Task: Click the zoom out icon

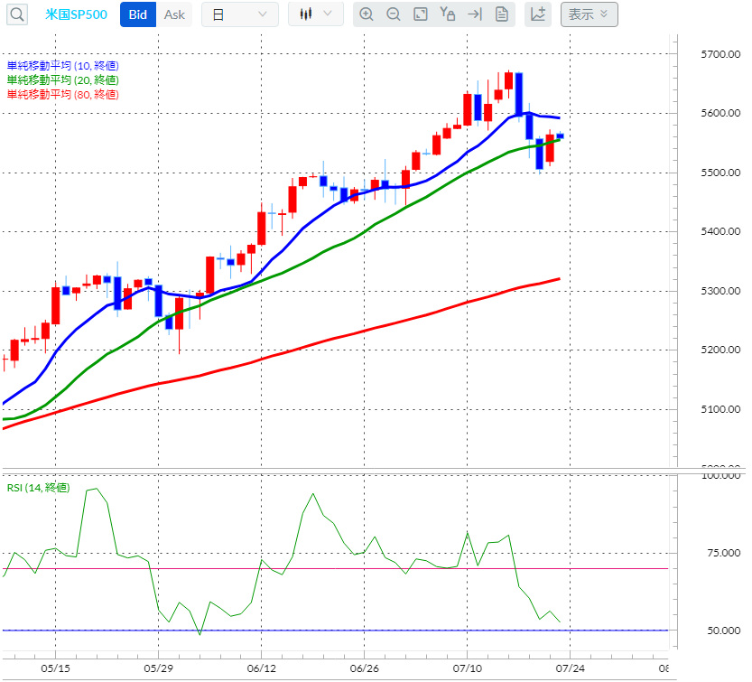Action: (x=394, y=14)
